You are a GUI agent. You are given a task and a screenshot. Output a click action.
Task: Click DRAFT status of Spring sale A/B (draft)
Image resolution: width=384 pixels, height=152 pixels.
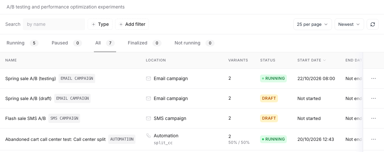point(269,98)
